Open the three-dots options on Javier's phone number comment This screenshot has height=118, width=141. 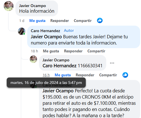click(x=112, y=63)
